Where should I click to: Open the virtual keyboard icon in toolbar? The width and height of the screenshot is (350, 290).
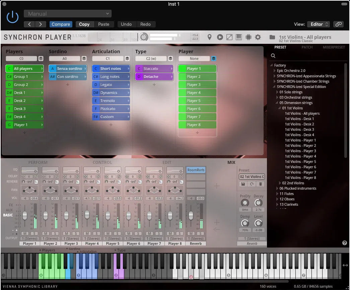point(239,37)
